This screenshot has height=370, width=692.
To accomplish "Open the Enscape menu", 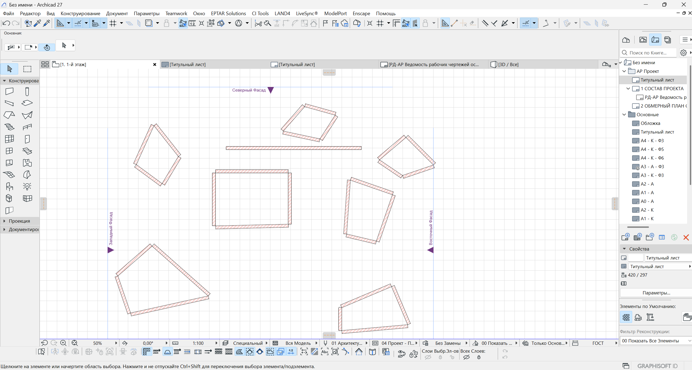I will point(361,13).
